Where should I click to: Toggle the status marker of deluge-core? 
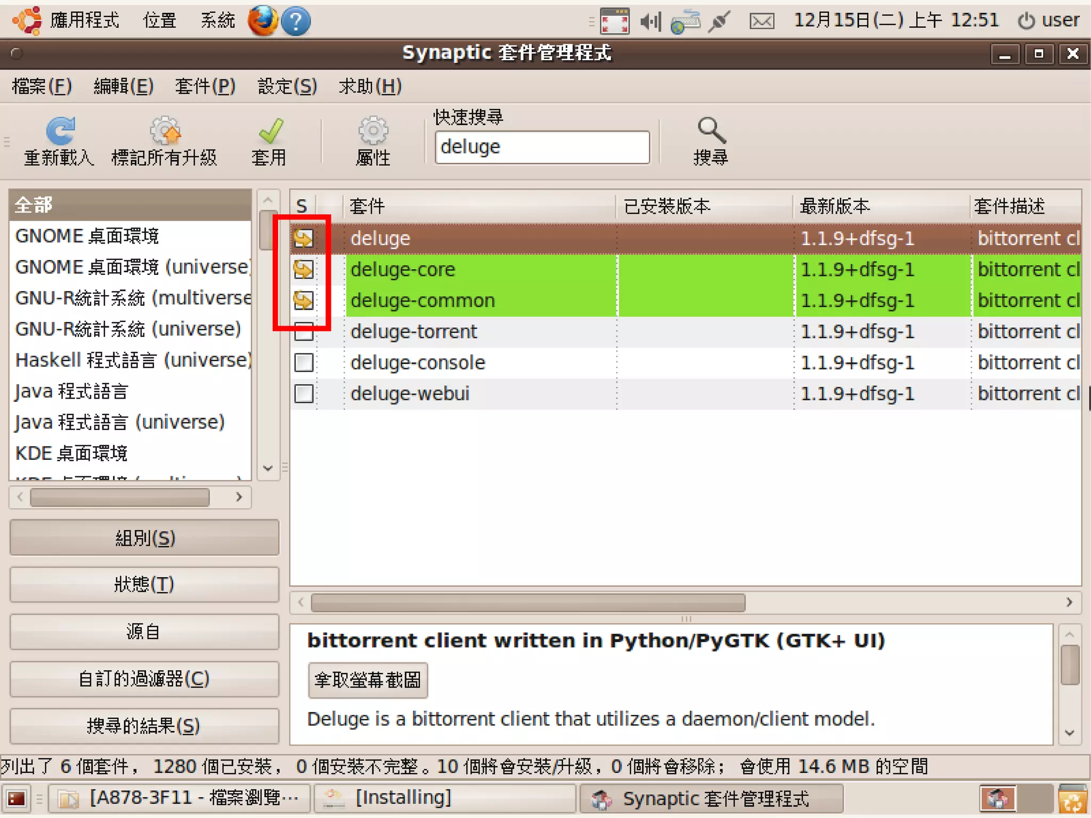click(304, 269)
